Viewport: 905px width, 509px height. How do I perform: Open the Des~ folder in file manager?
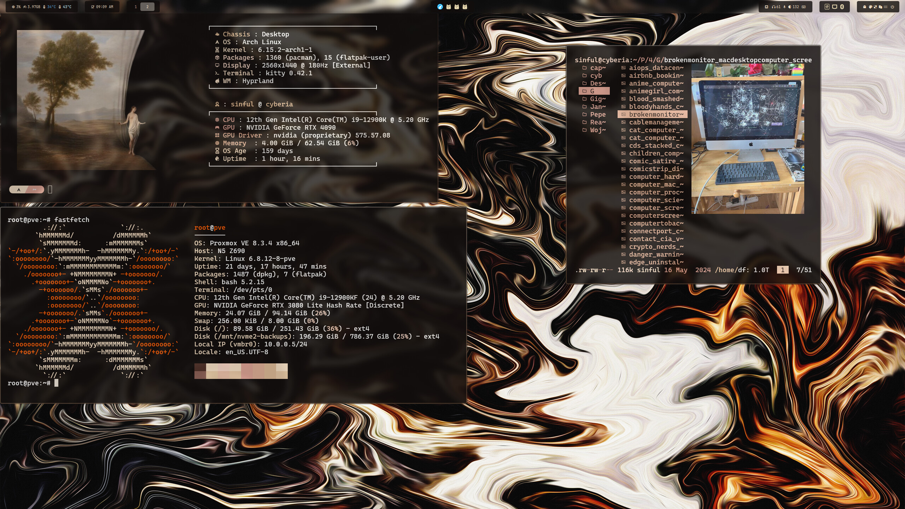pos(594,83)
